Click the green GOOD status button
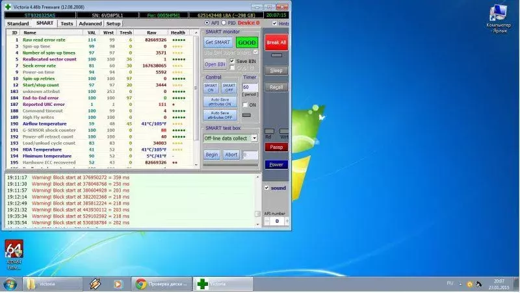520x293 pixels. 247,42
